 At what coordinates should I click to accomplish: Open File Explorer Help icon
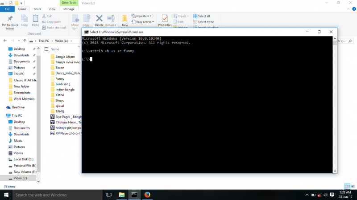(x=354, y=9)
